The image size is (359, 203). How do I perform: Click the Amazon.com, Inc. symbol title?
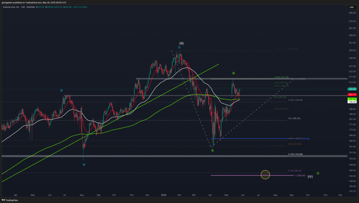tap(12, 7)
